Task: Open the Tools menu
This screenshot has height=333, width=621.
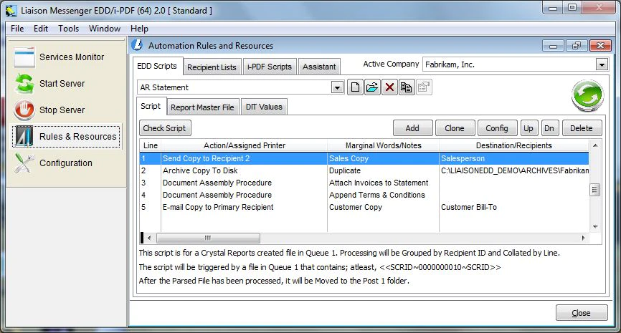Action: coord(69,29)
